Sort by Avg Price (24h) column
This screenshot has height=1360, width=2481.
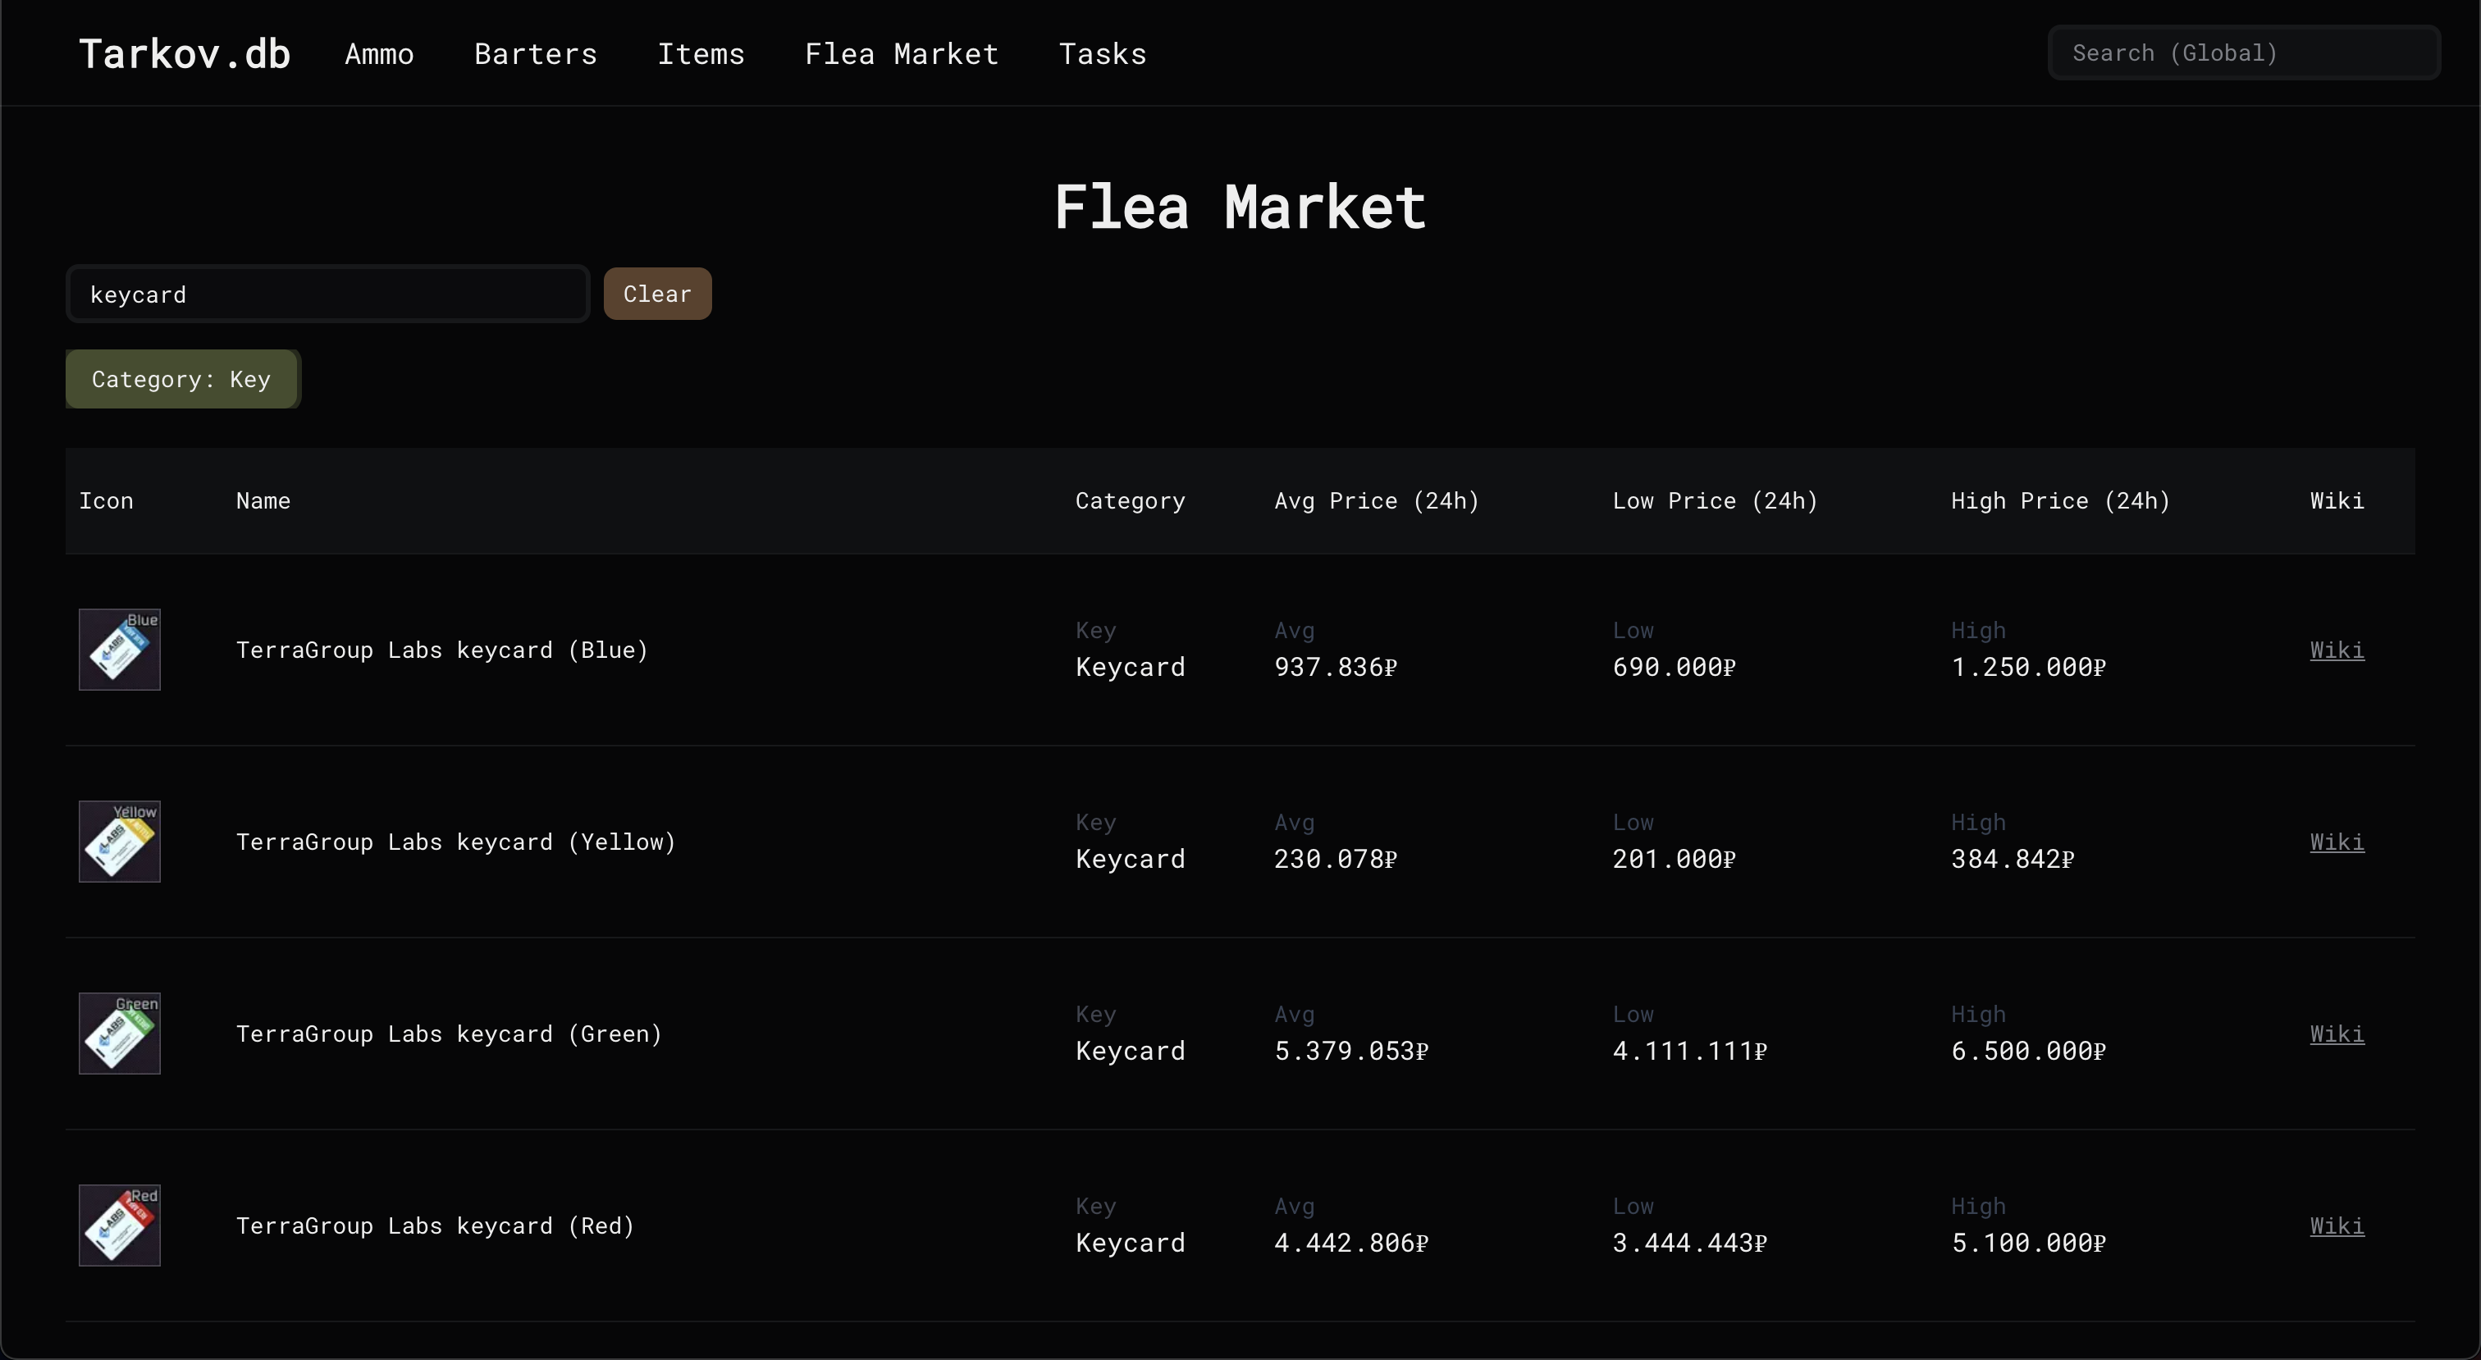pos(1377,500)
